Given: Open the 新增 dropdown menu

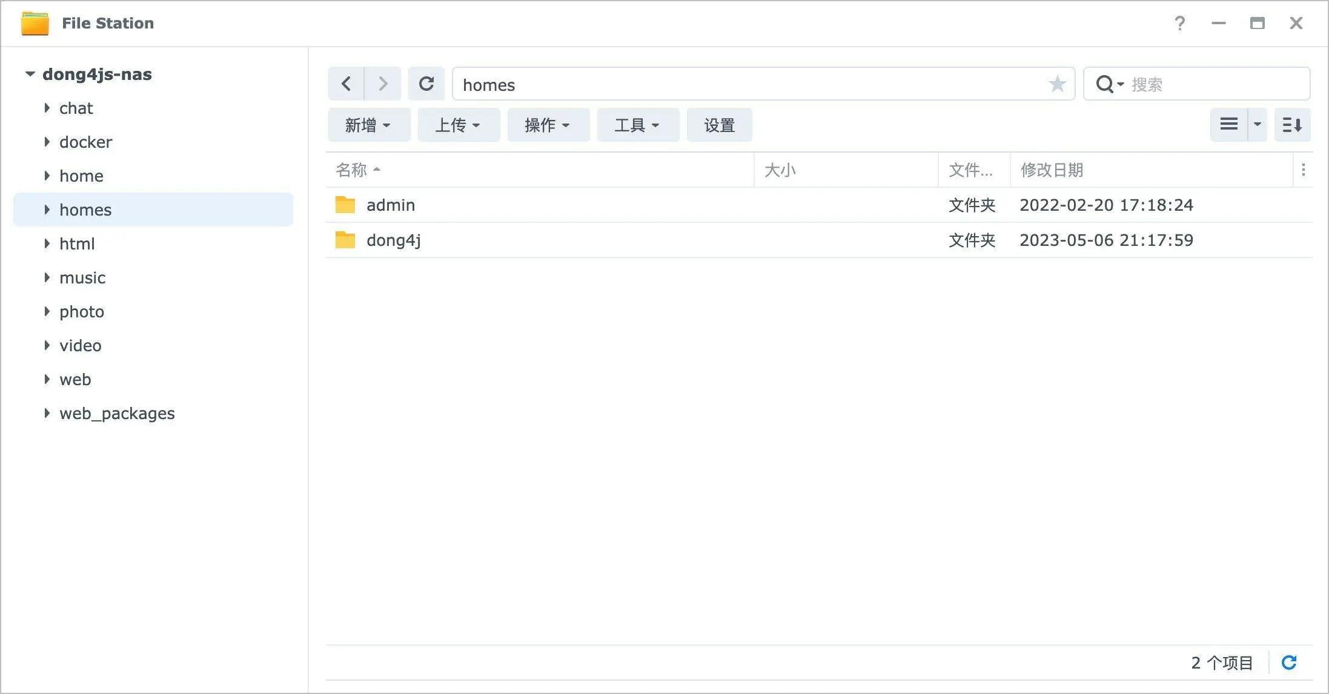Looking at the screenshot, I should pos(369,125).
